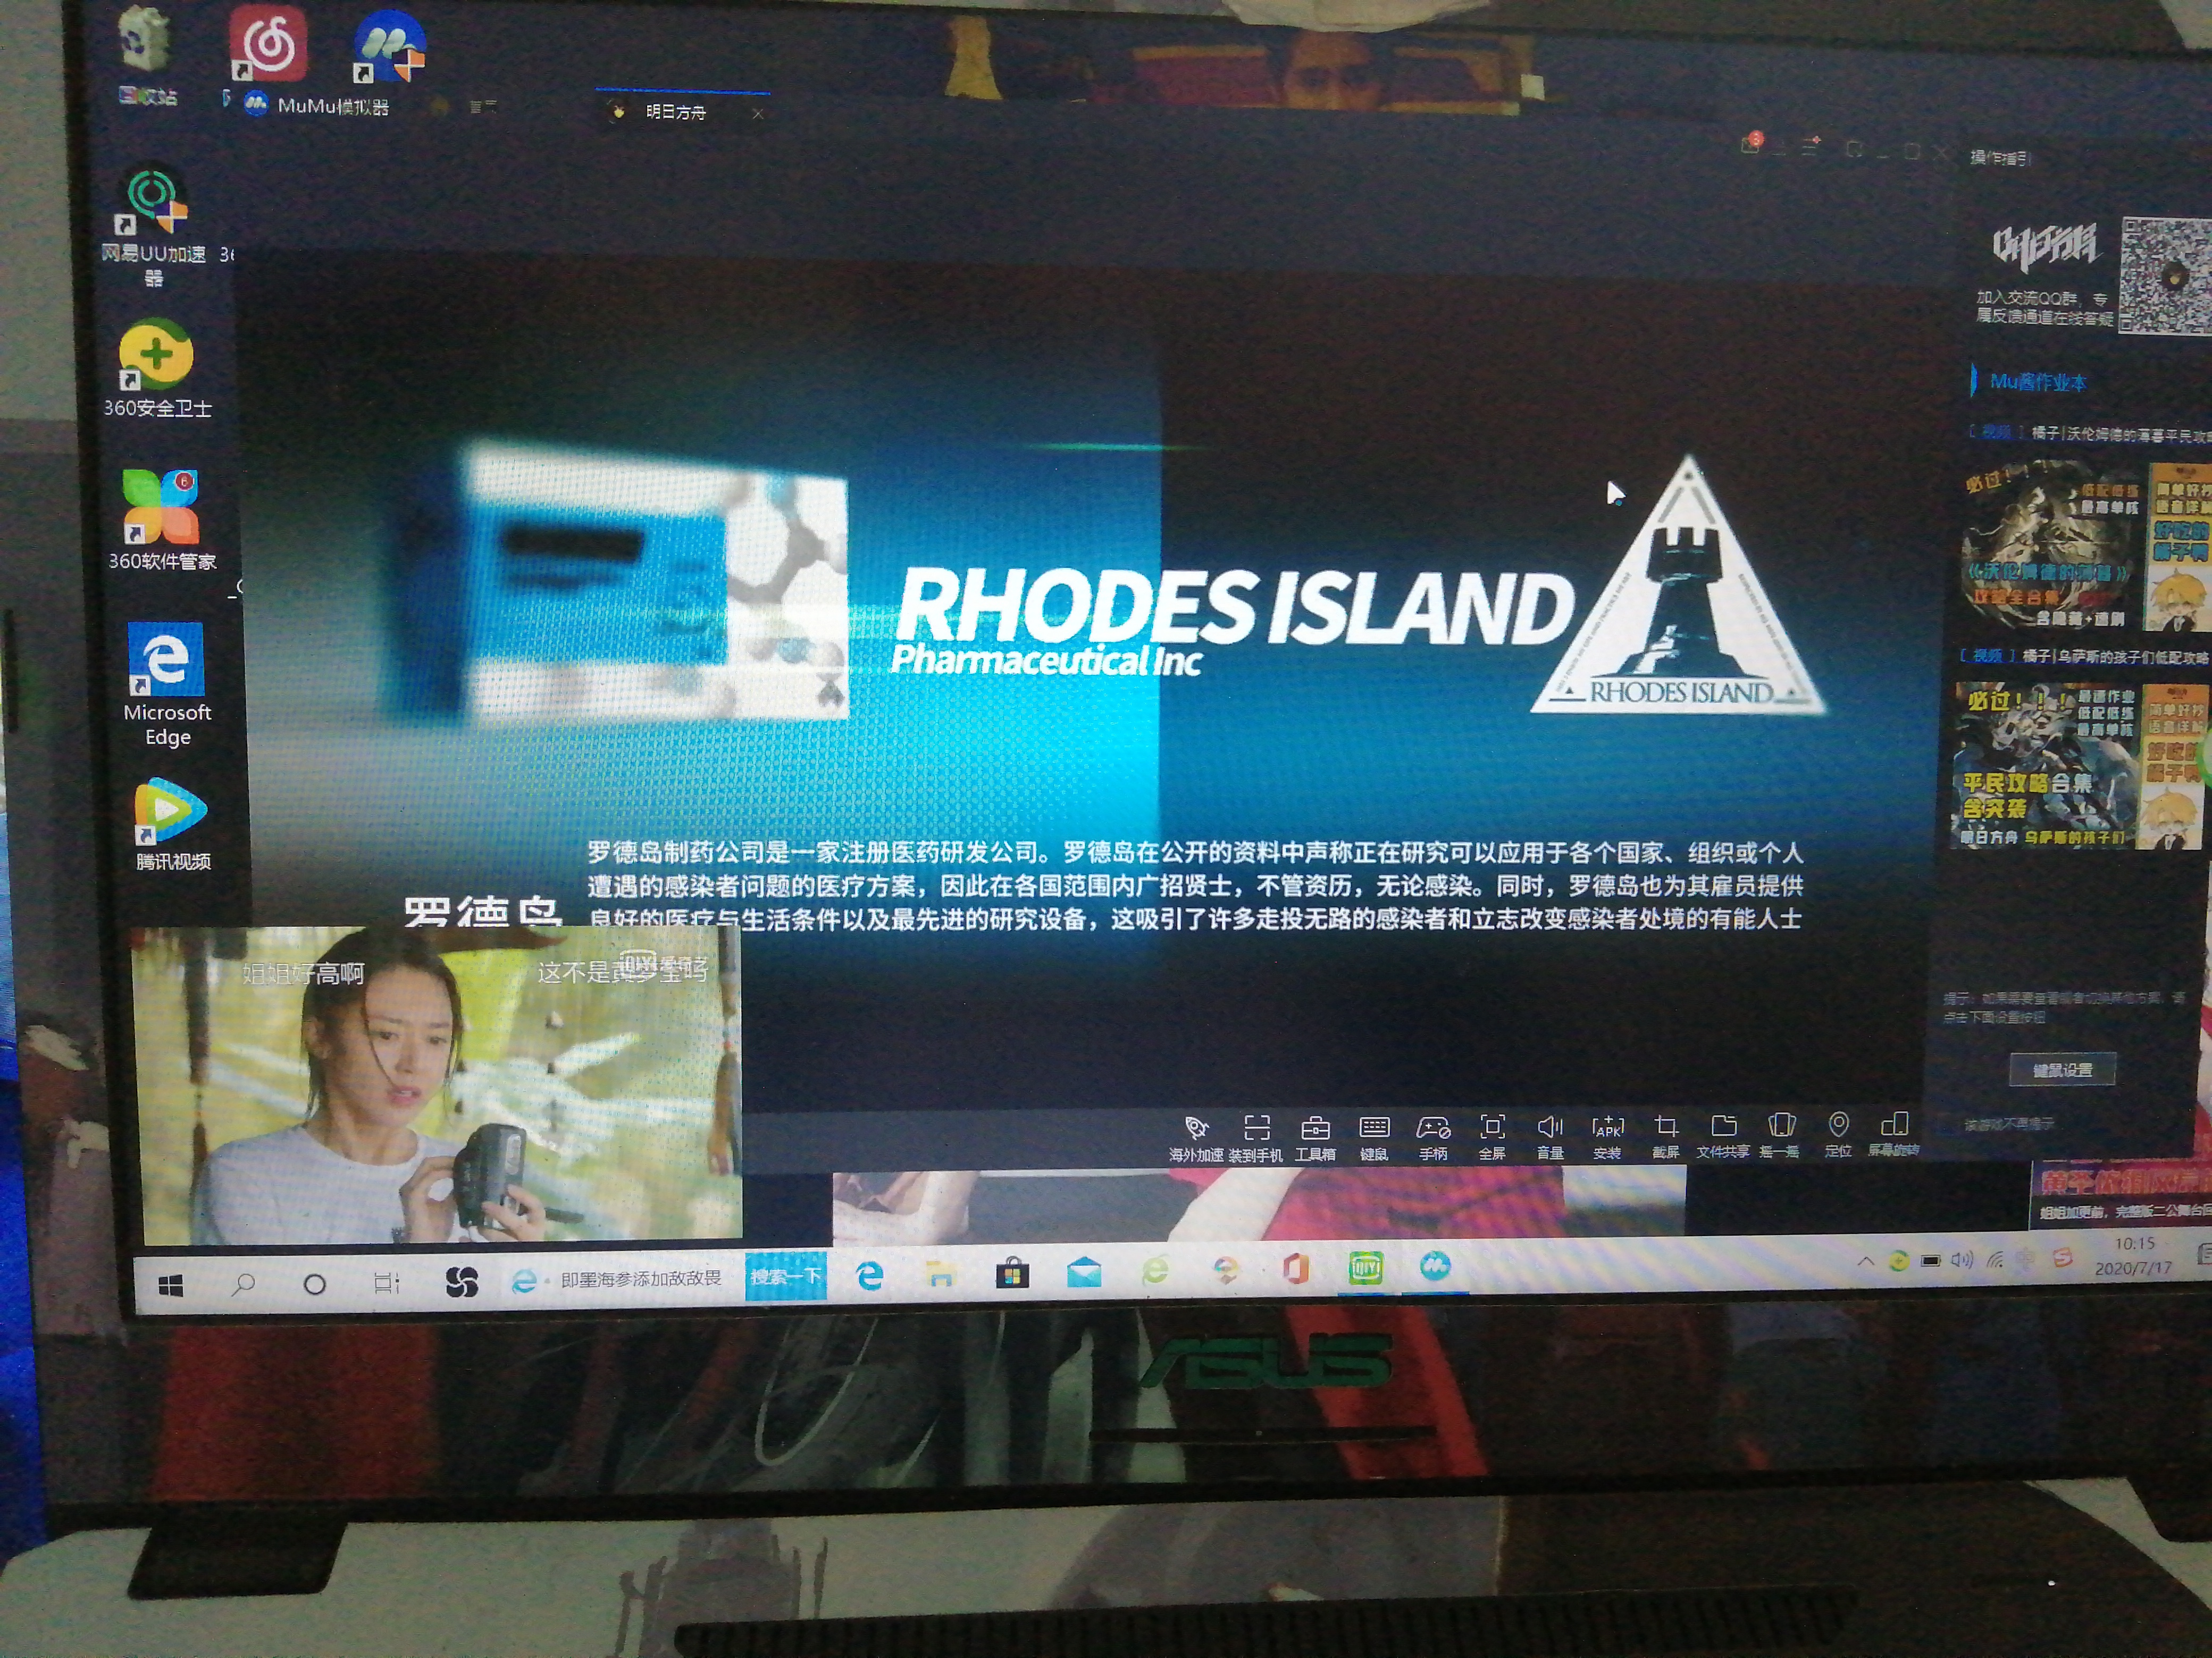Open the 操作指引 guide panel header
Screen dimensions: 2212x1658
(2000, 157)
